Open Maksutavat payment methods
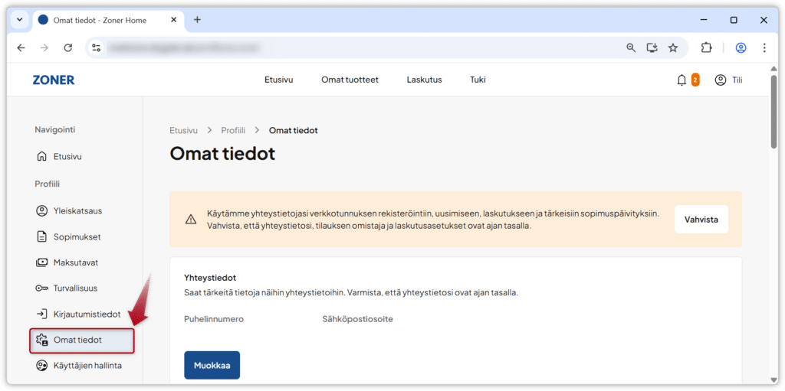 [x=75, y=262]
